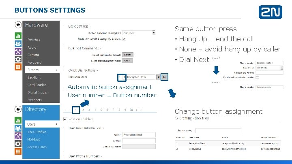Open the orange grid icon in Directory sidebar
This screenshot has width=292, height=164.
[18, 151]
